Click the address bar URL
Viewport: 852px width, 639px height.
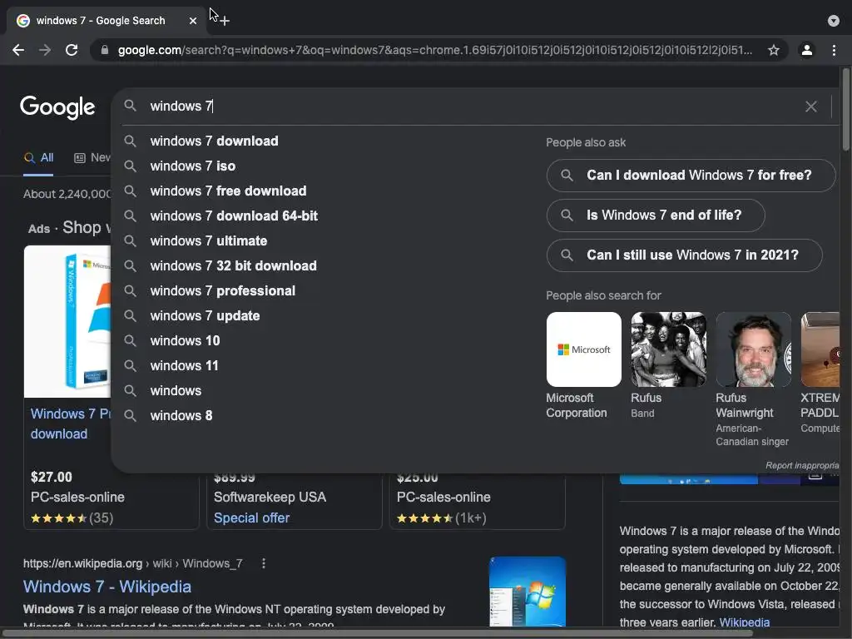click(x=434, y=50)
